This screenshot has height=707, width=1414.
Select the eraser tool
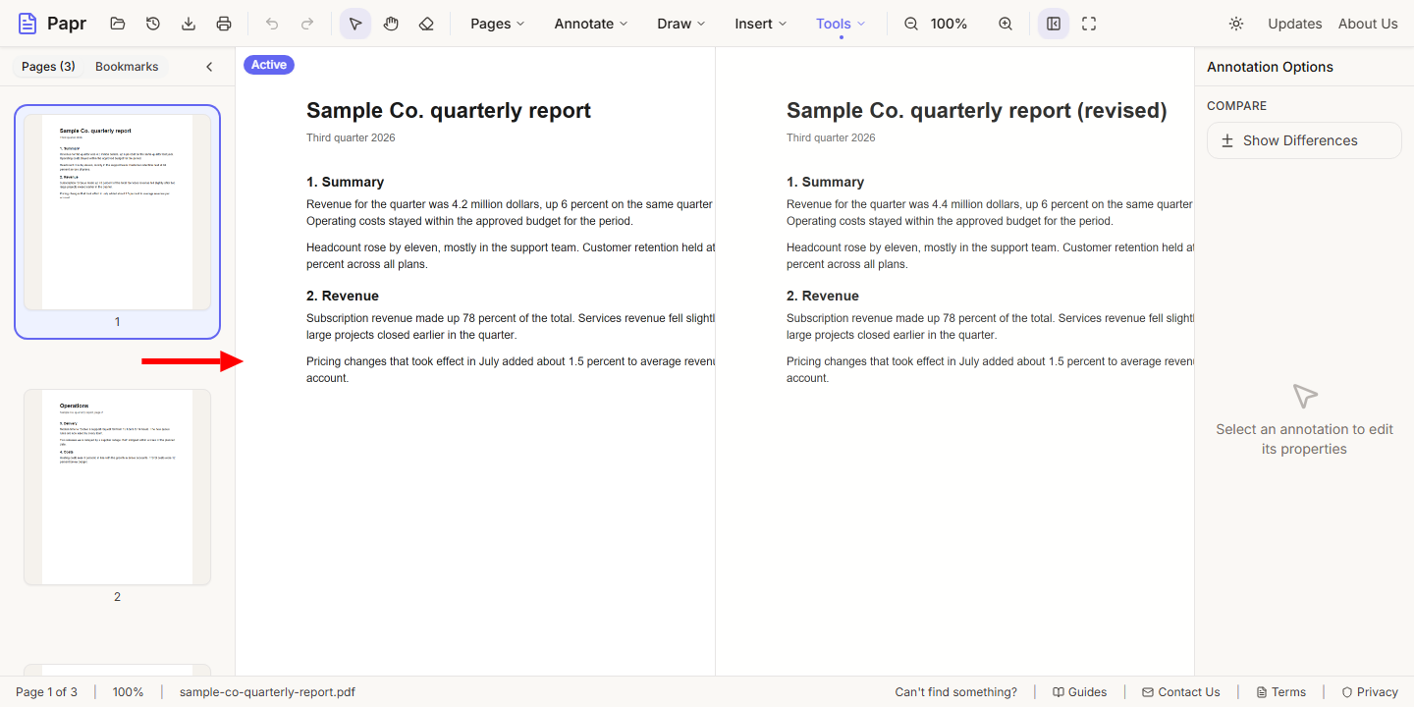[x=426, y=24]
